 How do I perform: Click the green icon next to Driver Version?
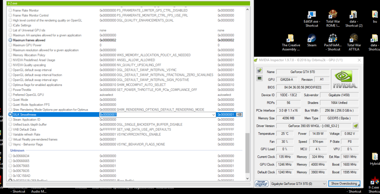356,126
